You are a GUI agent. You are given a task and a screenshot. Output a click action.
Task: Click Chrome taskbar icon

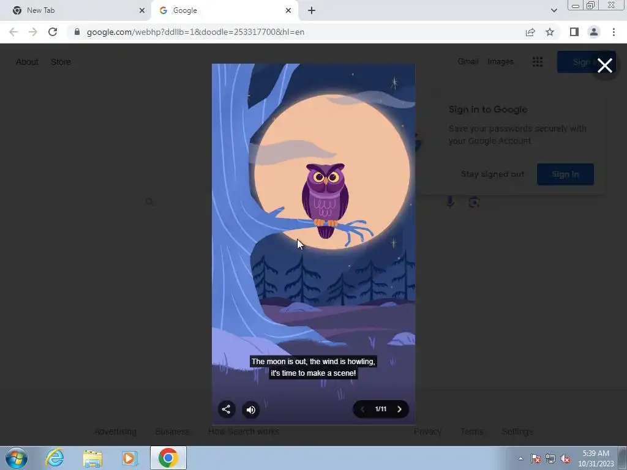click(168, 458)
